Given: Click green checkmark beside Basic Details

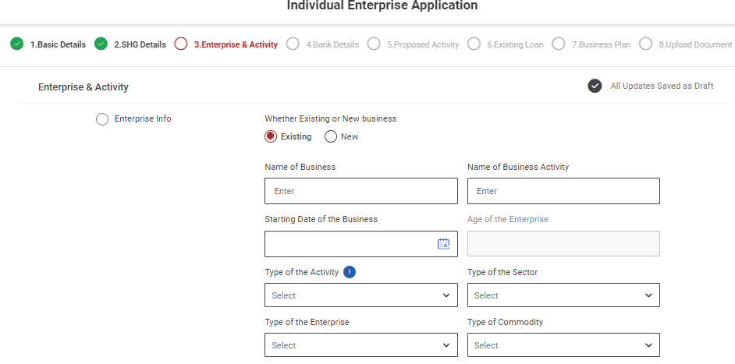Looking at the screenshot, I should [x=17, y=44].
